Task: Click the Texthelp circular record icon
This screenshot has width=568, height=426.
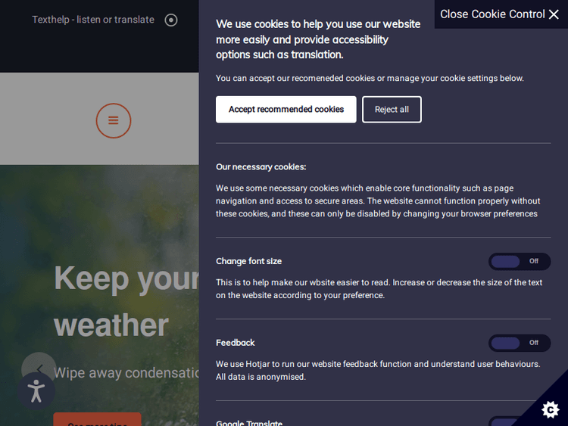Action: [171, 20]
